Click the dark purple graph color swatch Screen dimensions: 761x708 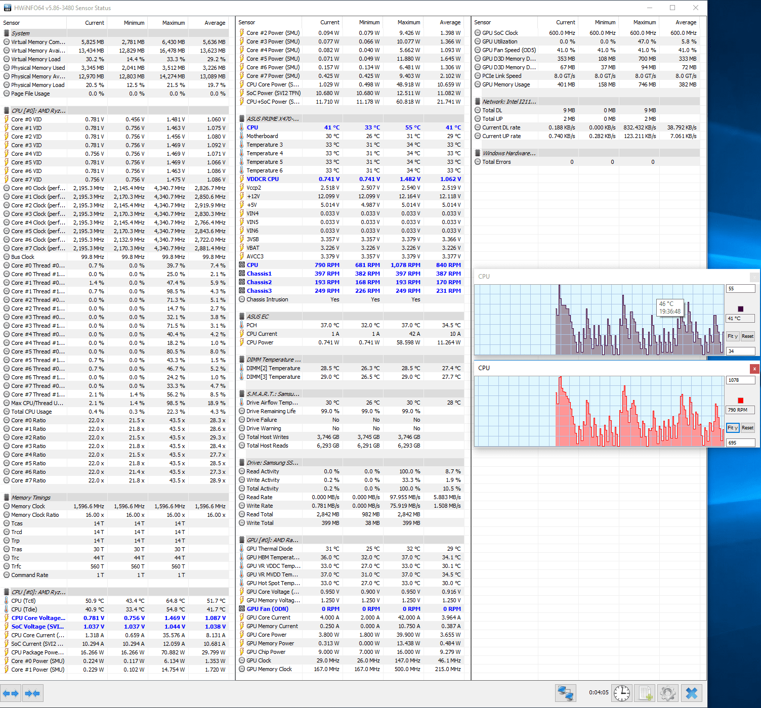[x=741, y=309]
